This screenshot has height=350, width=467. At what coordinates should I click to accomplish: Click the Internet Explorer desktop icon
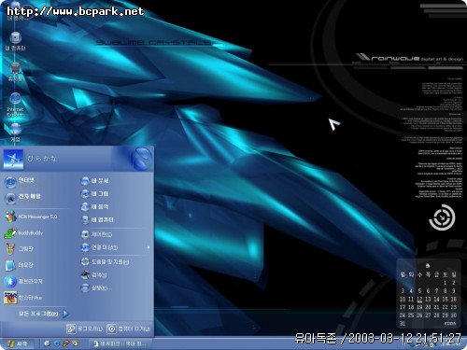pyautogui.click(x=15, y=105)
